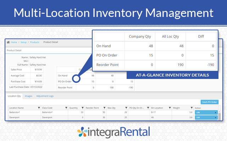Select Bettendorf location name cell
Viewport: 227px width, 141px height.
[24, 112]
